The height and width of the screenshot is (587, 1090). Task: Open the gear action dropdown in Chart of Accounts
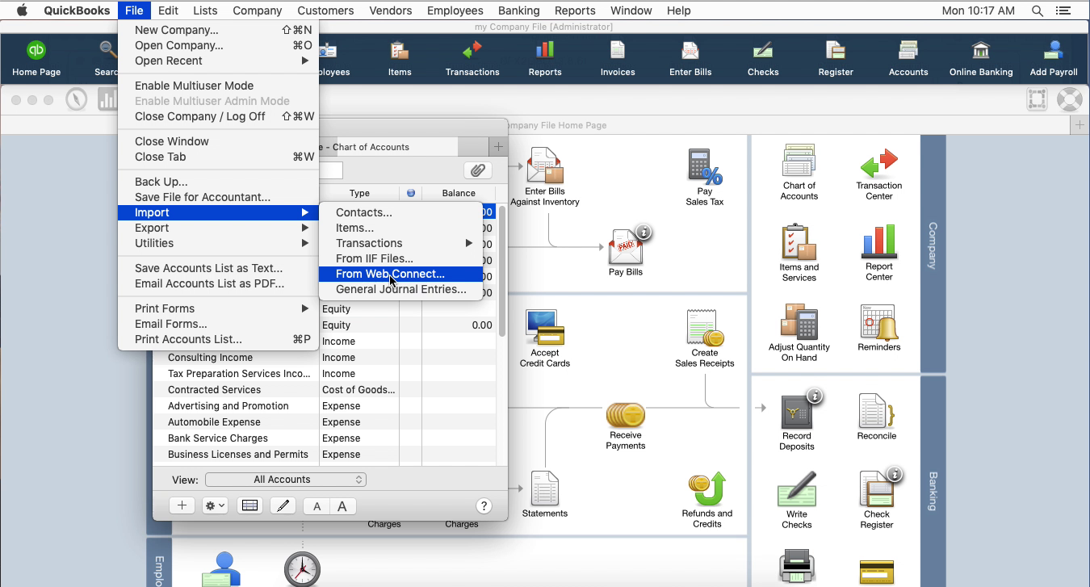[215, 505]
